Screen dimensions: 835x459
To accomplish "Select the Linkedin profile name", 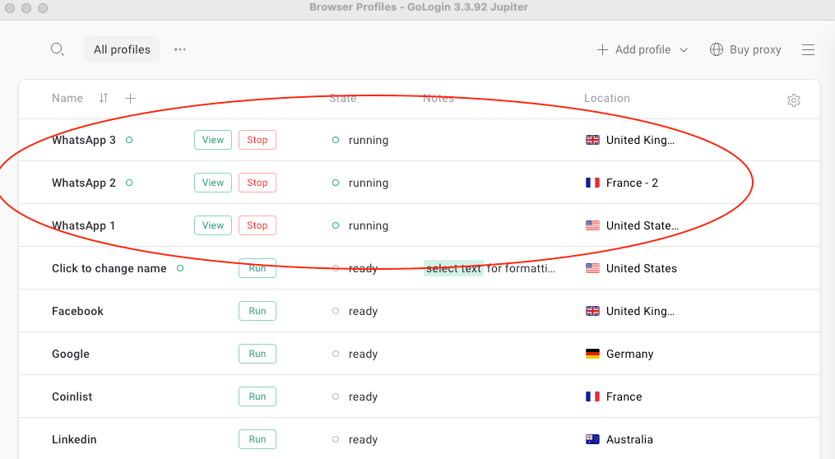I will pyautogui.click(x=74, y=439).
